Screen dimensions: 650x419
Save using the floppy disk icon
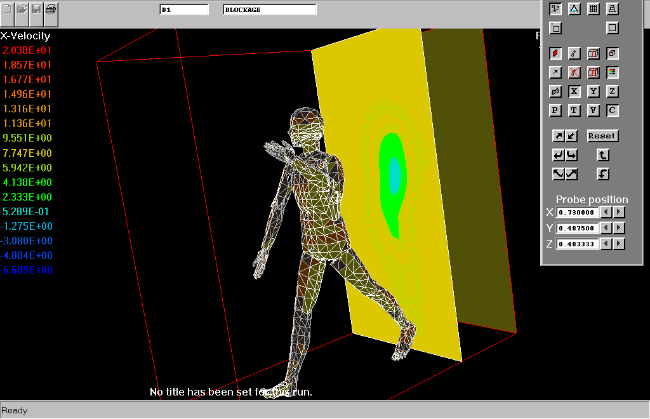pyautogui.click(x=37, y=10)
